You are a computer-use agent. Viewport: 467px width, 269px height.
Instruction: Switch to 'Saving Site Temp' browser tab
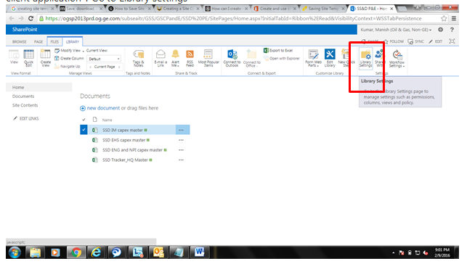tap(323, 9)
